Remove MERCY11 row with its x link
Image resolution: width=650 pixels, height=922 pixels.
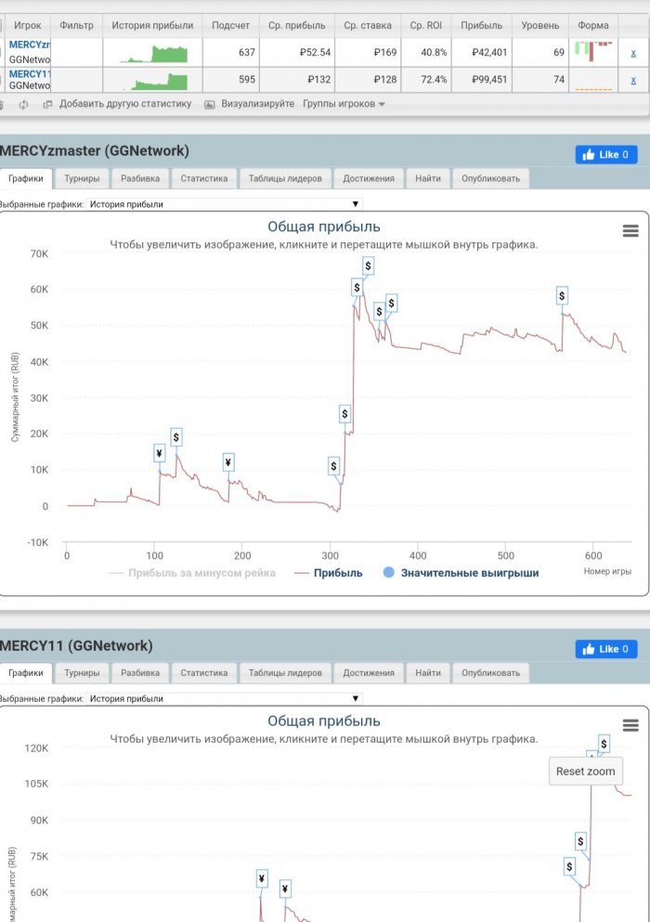click(633, 80)
